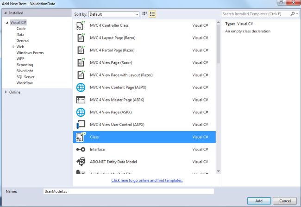The width and height of the screenshot is (301, 207).
Task: Click the template list scroll down arrow
Action: tap(218, 171)
